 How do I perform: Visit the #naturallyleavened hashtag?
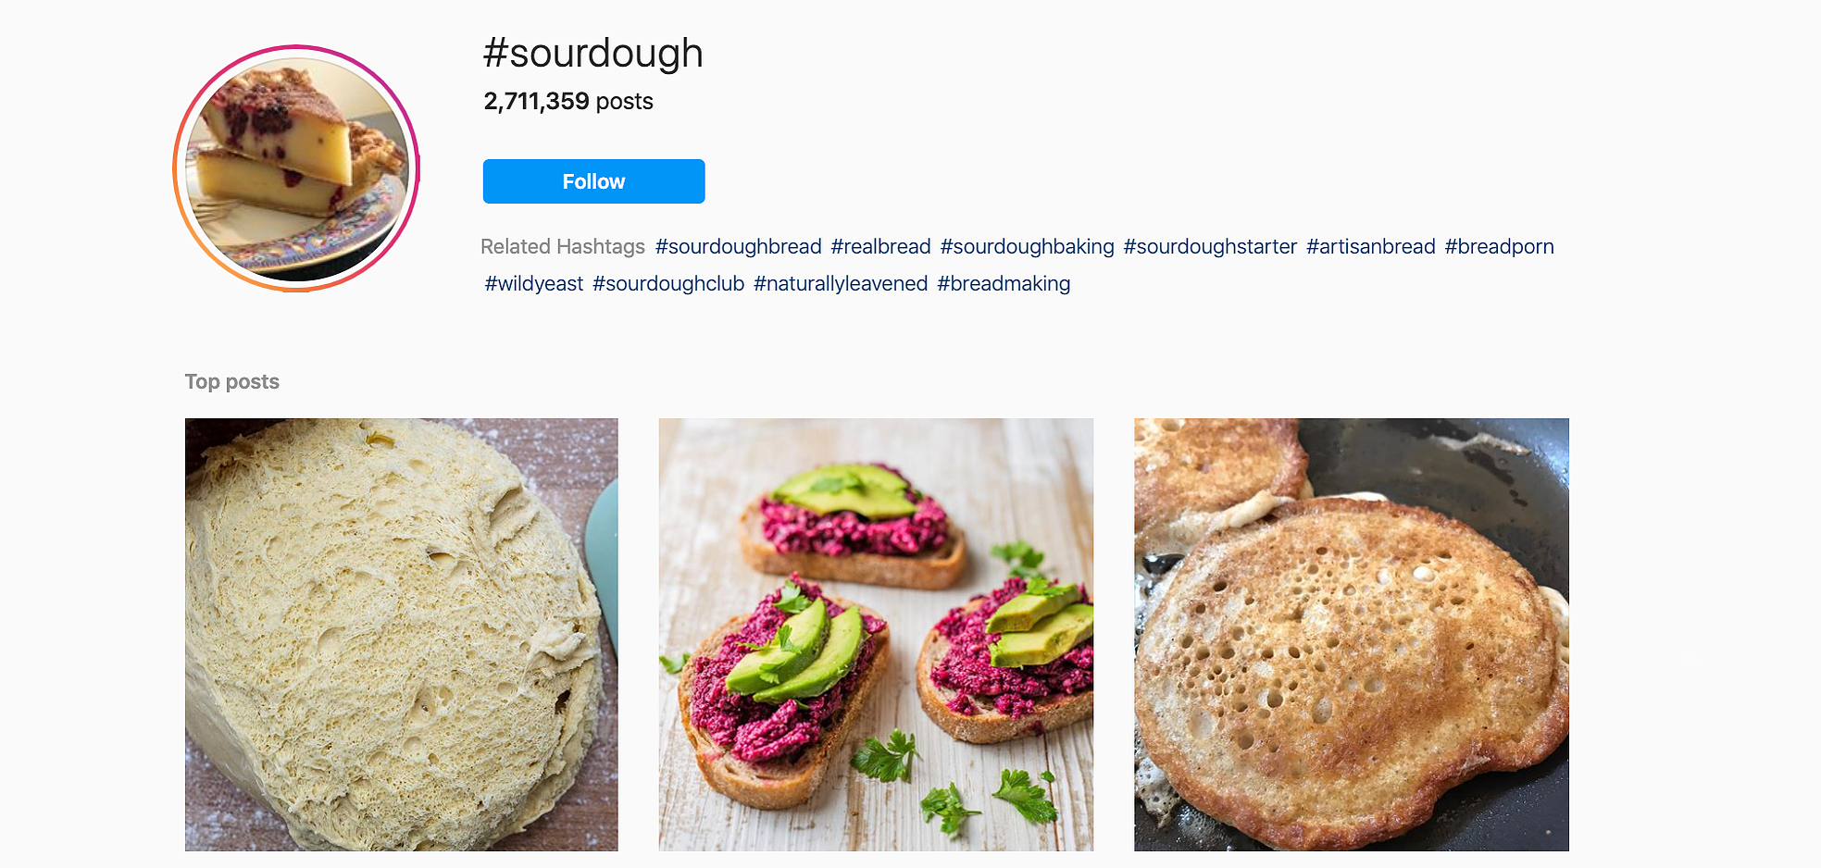841,283
